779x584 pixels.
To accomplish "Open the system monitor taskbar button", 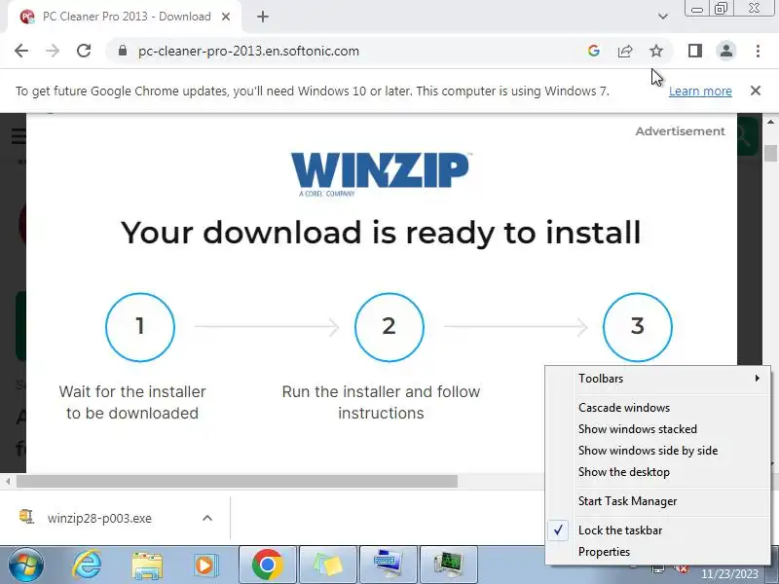I will (x=449, y=566).
